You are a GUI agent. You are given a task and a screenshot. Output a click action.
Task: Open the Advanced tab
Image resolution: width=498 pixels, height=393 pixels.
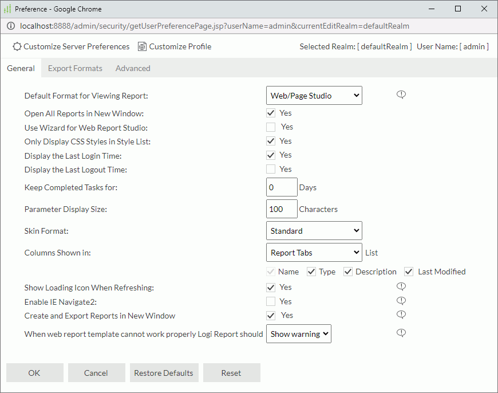click(132, 68)
